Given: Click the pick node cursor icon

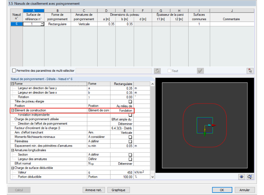Looking at the screenshot, I should coord(250,71).
